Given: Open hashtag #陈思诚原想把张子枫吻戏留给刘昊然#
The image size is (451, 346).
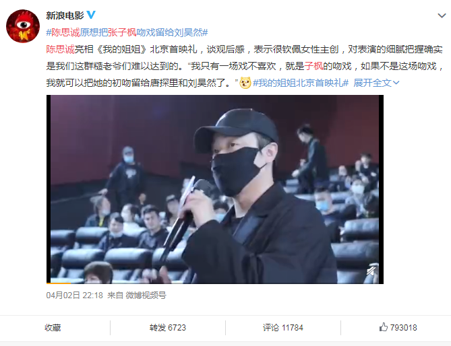Looking at the screenshot, I should [x=127, y=32].
